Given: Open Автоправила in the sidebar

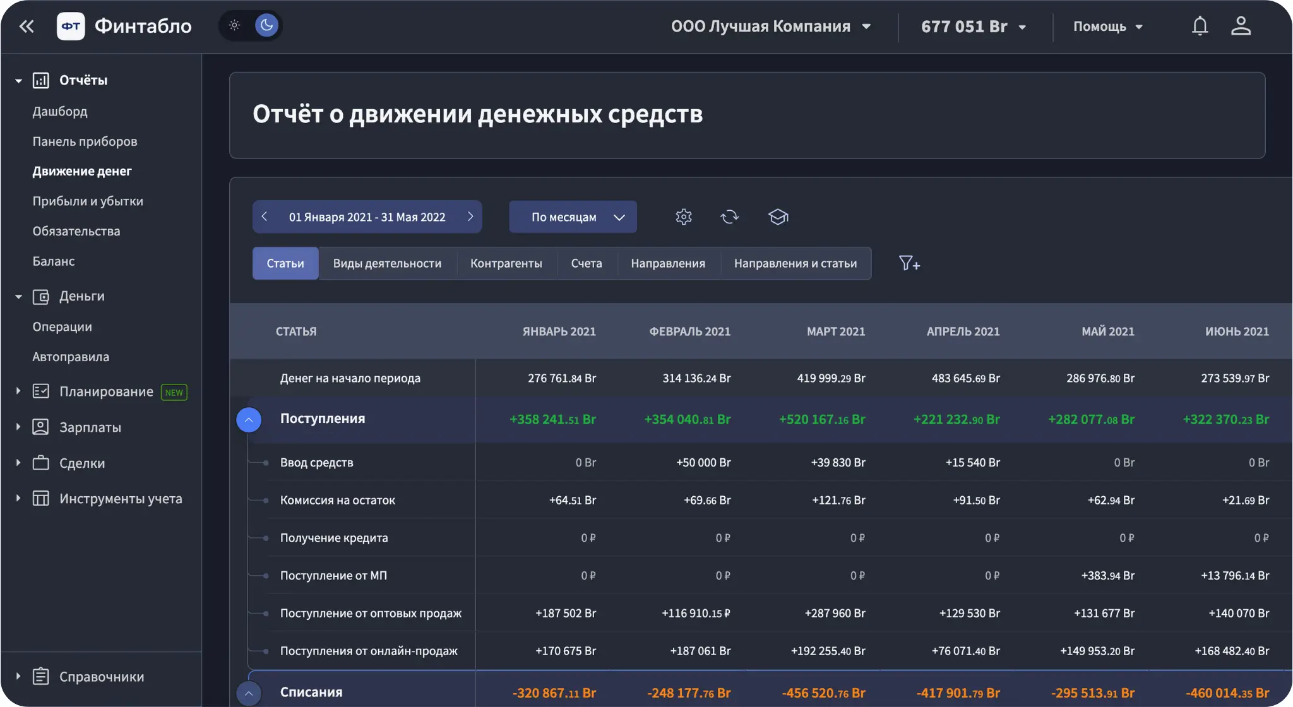Looking at the screenshot, I should click(x=71, y=357).
